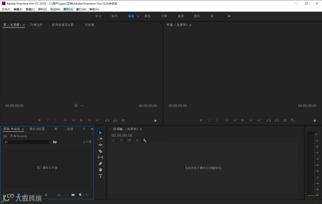Open the 序列(S) menu
Screen dimensions: 322x204
42,10
